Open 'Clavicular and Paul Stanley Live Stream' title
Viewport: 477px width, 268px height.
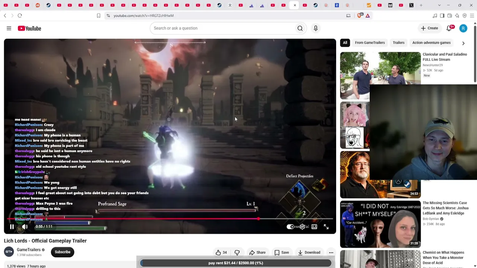click(445, 57)
